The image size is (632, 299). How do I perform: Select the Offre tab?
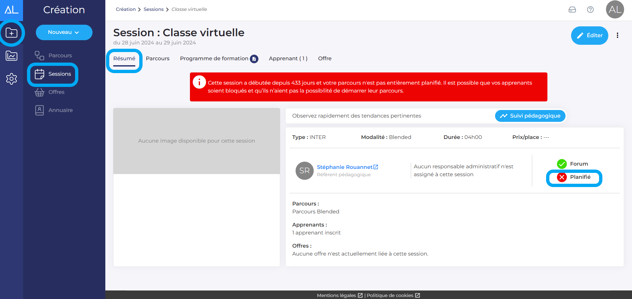tap(325, 59)
